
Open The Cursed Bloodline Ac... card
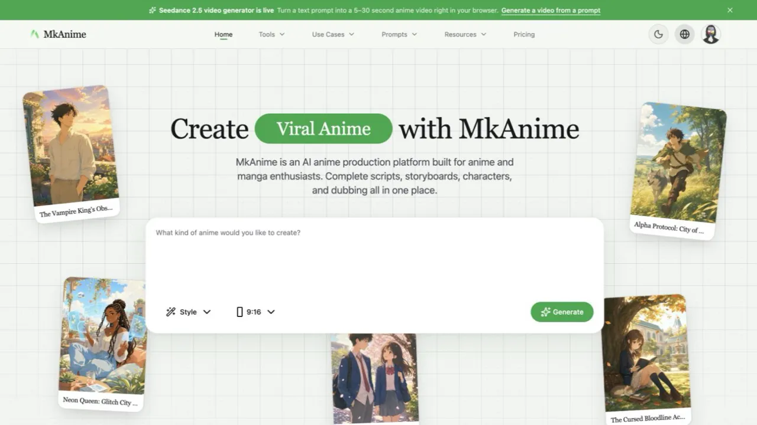(x=646, y=359)
